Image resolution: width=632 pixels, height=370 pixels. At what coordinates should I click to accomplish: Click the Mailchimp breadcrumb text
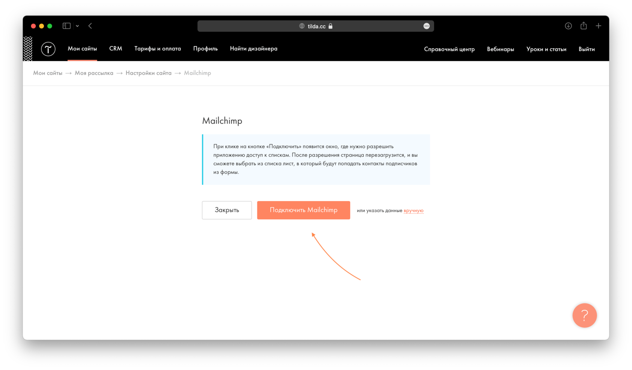tap(197, 73)
